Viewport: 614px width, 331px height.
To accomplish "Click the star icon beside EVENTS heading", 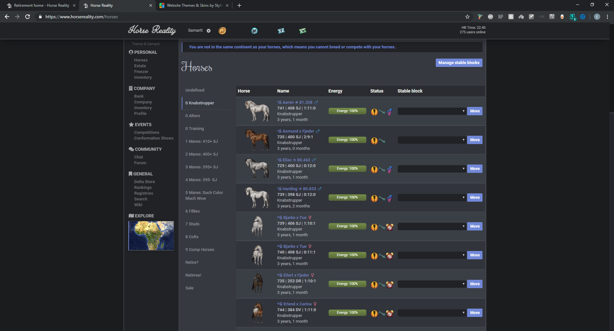I will point(131,125).
